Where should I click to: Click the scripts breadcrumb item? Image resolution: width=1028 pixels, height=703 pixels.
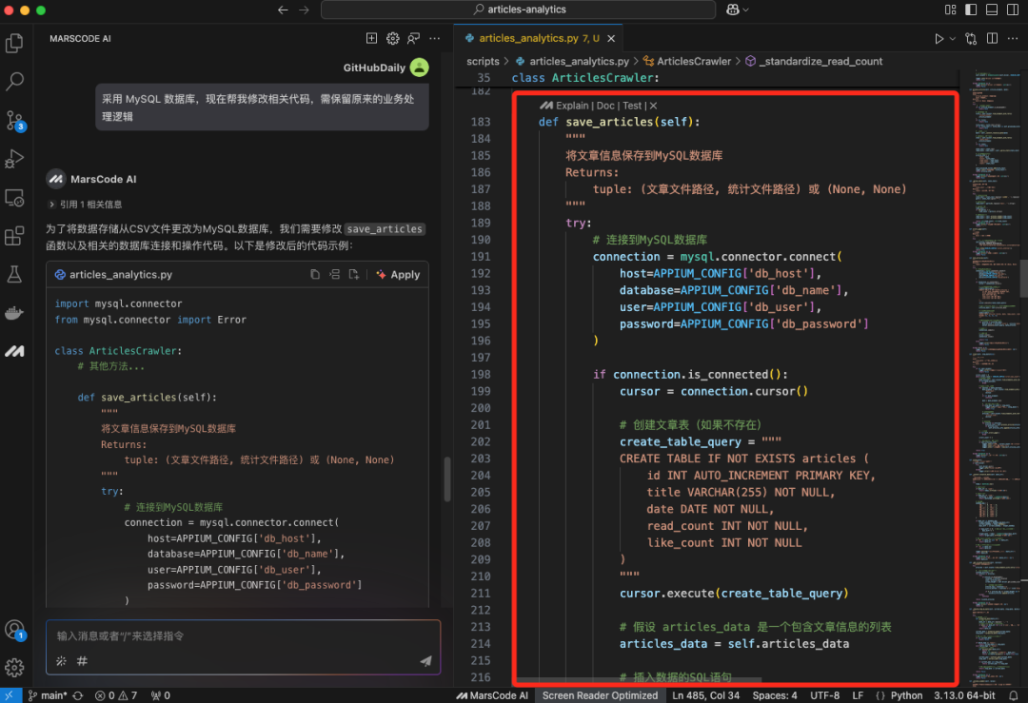pos(483,62)
